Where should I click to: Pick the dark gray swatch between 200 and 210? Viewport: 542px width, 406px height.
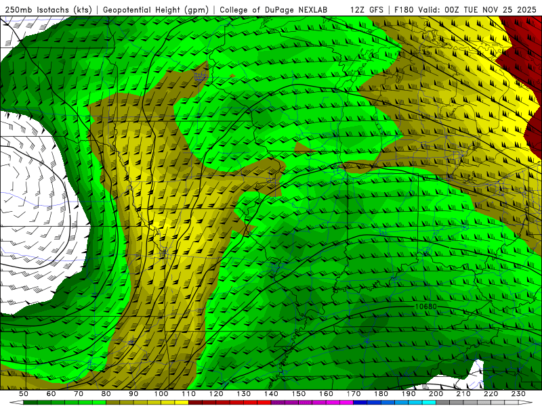pos(443,403)
